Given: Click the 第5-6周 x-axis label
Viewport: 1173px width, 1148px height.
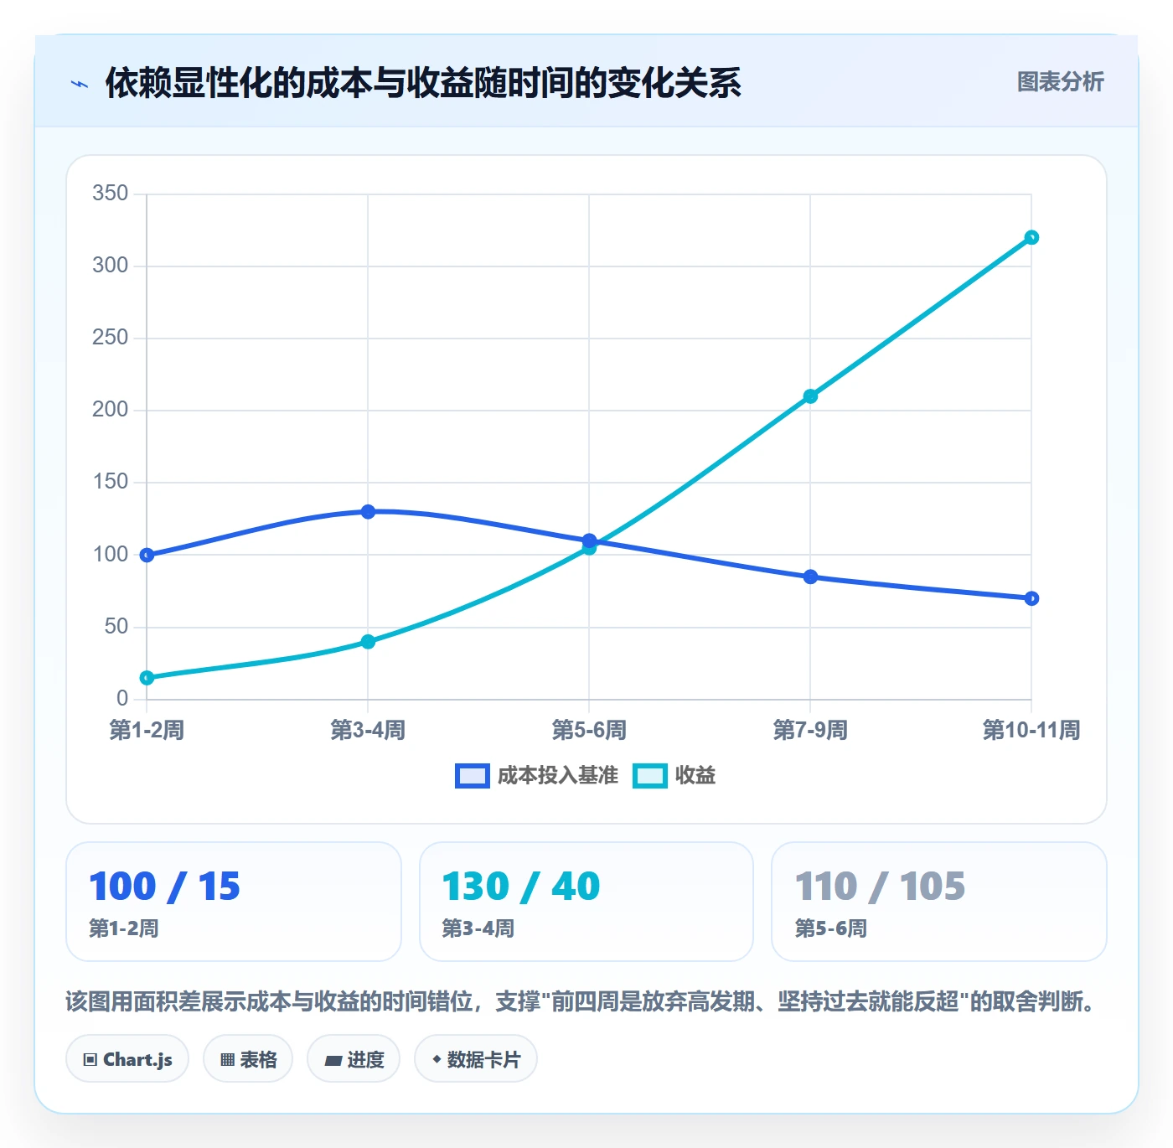Looking at the screenshot, I should pos(589,731).
